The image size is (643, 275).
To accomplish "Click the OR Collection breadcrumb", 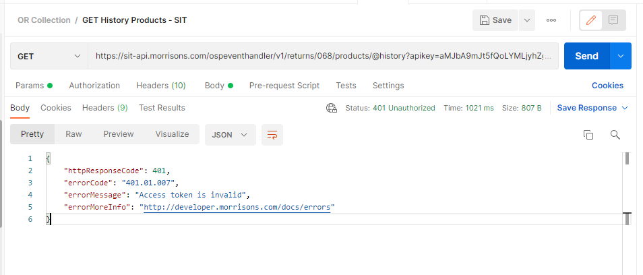I will [x=44, y=20].
